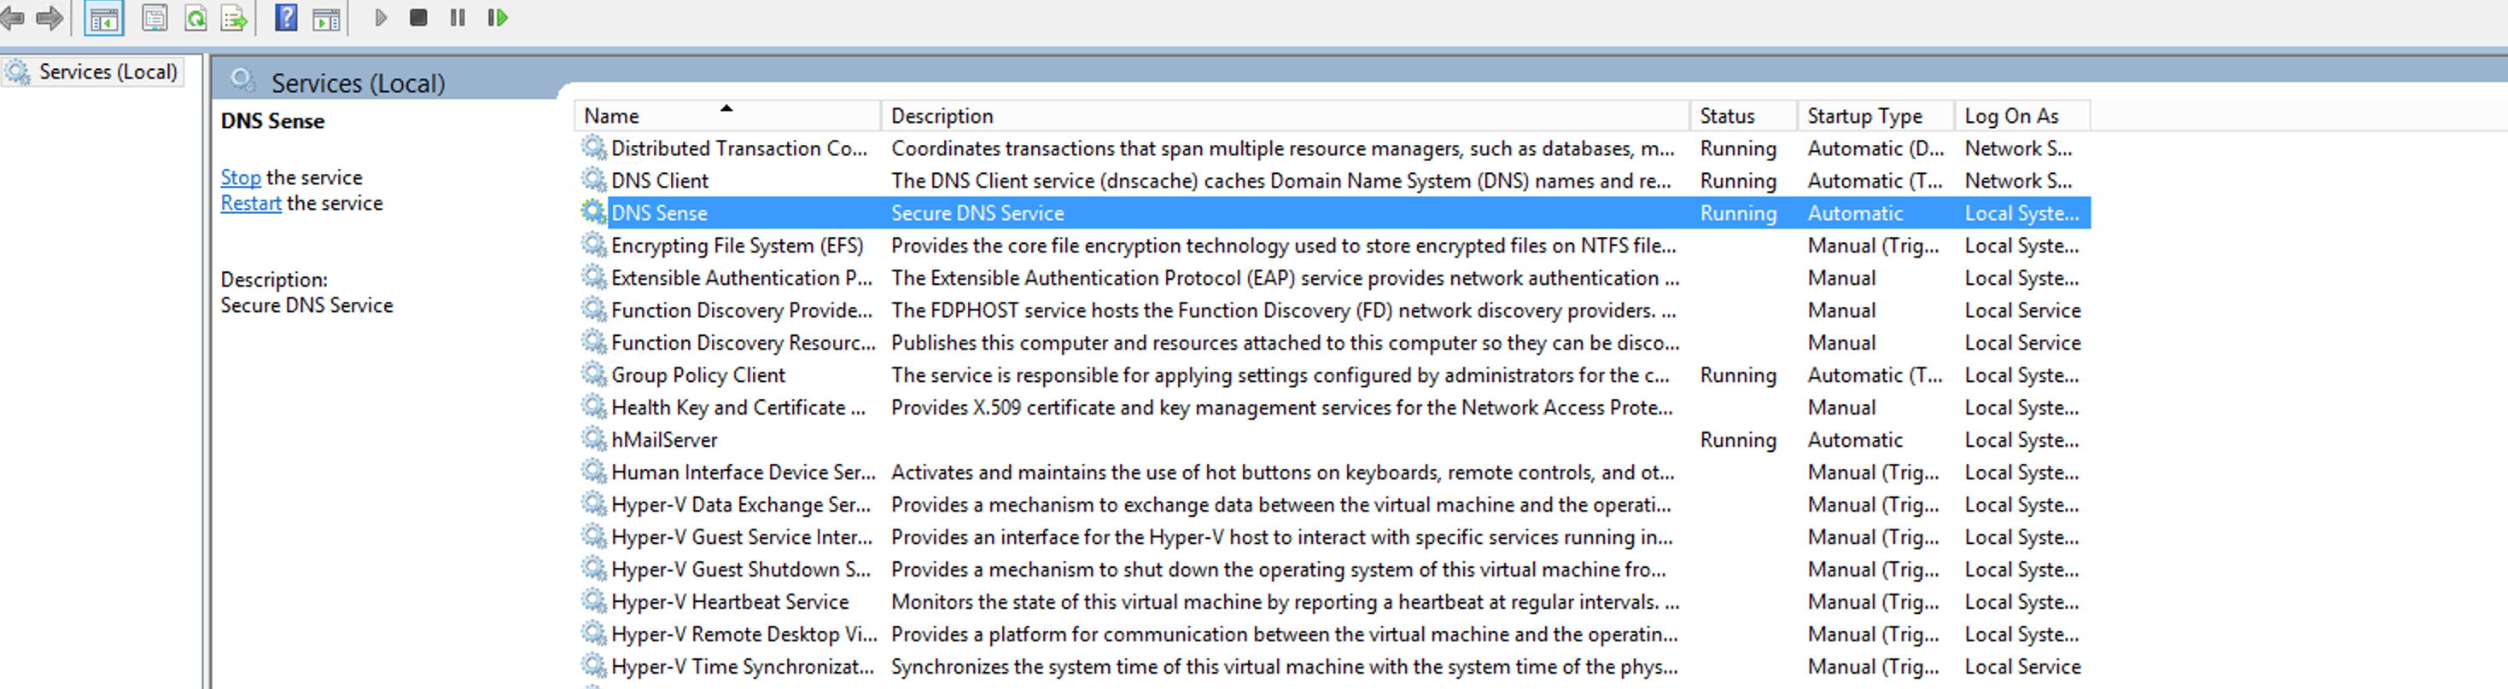
Task: Click the Refresh toolbar icon
Action: click(195, 18)
